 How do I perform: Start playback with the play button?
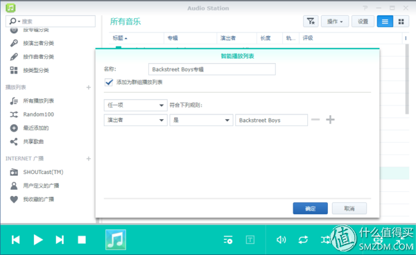(38, 240)
